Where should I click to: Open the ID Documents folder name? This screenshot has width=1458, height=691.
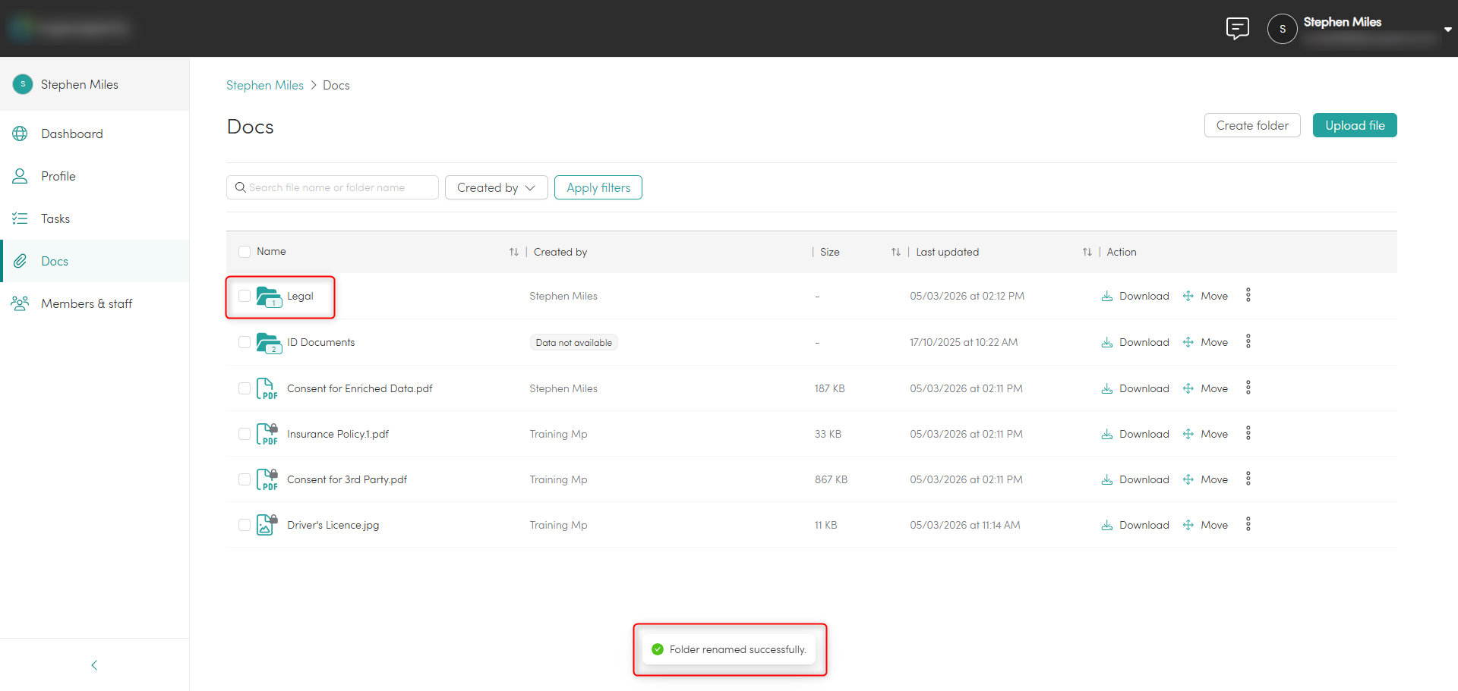[x=320, y=342]
